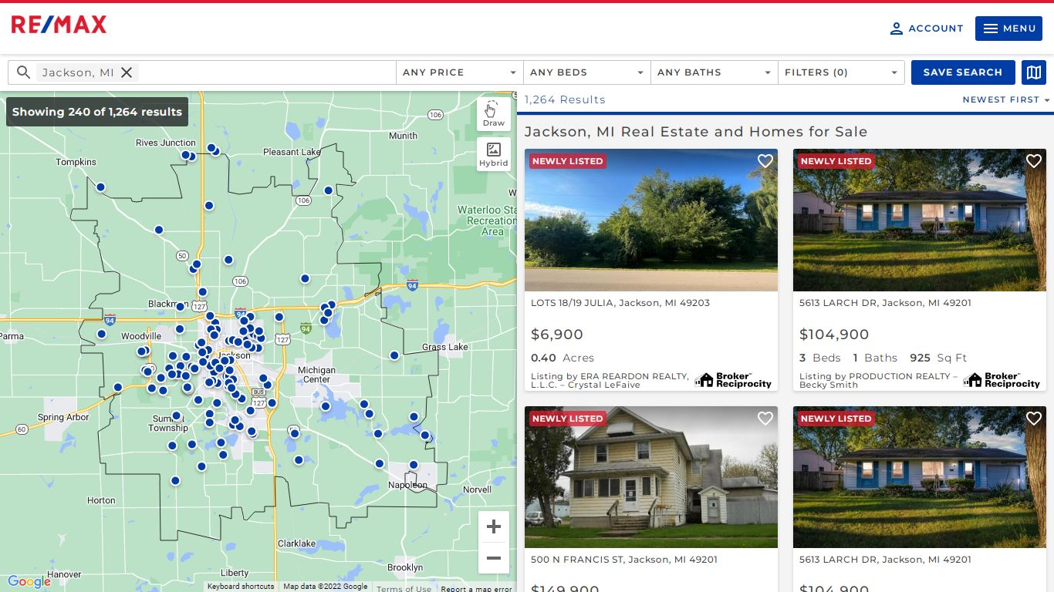Image resolution: width=1054 pixels, height=592 pixels.
Task: Expand the Any Beds dropdown
Action: (587, 72)
